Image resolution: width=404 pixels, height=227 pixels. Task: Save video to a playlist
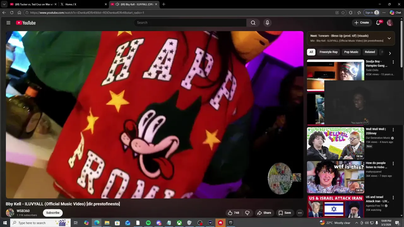(x=285, y=213)
